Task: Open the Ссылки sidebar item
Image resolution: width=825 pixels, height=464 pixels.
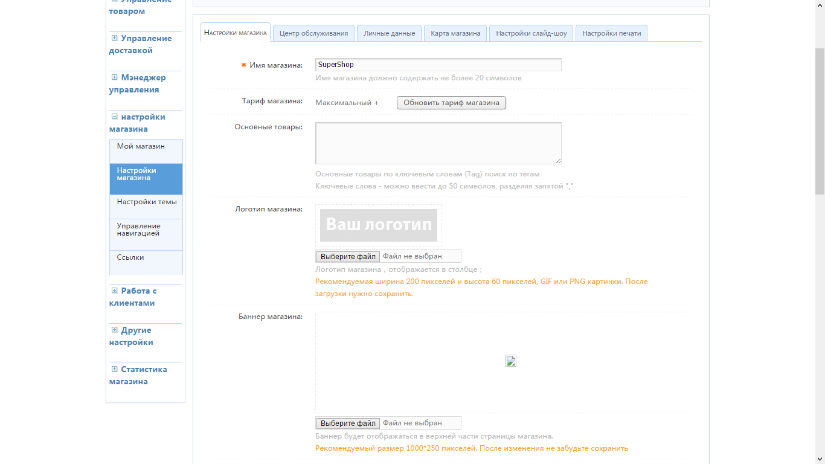Action: (x=146, y=262)
